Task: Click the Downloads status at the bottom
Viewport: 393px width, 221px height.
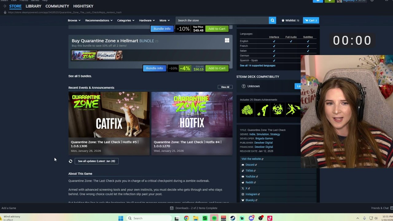Action: point(194,208)
